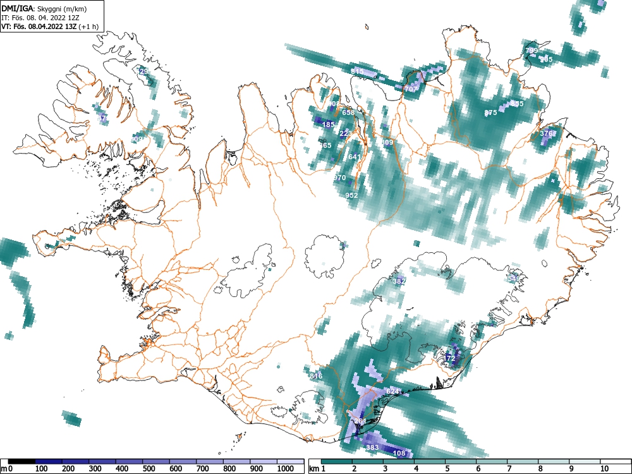
Task: Click the '549' visibility value on the map
Action: pos(514,279)
